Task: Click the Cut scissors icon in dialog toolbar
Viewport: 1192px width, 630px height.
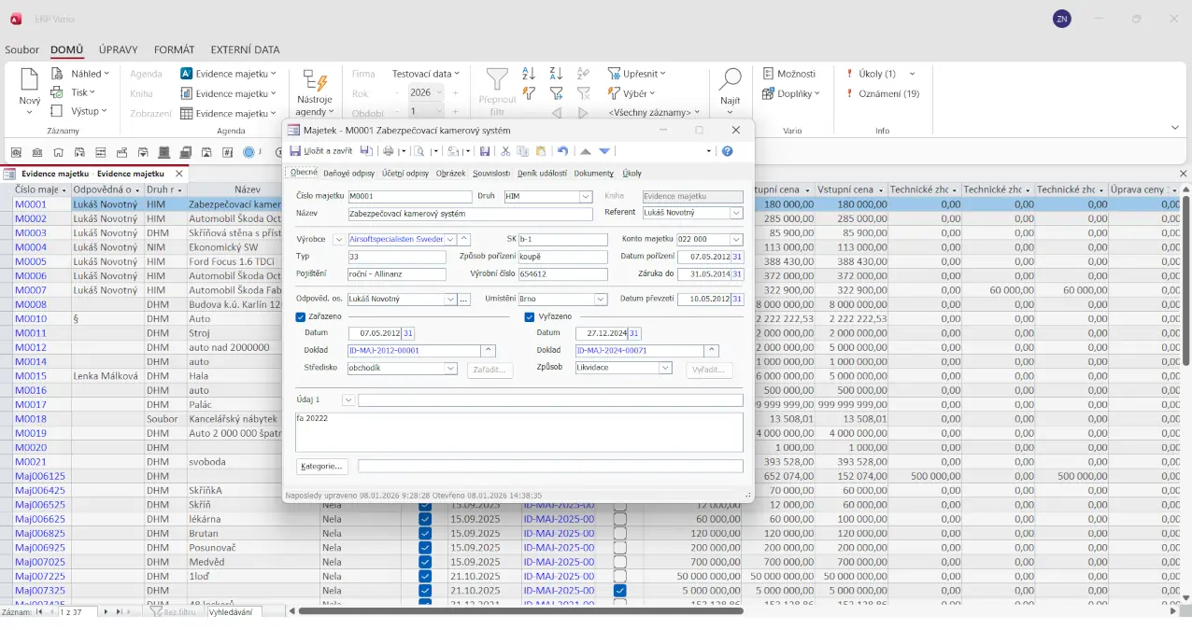Action: point(505,151)
